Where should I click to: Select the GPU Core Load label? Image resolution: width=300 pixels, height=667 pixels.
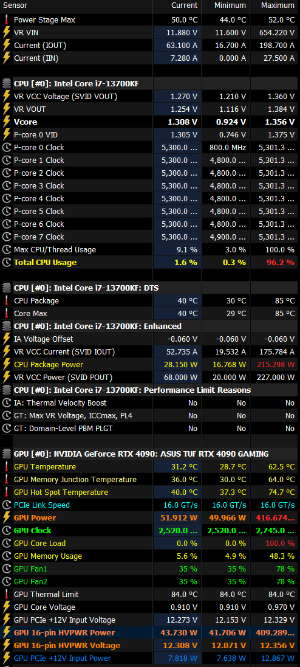[x=39, y=543]
